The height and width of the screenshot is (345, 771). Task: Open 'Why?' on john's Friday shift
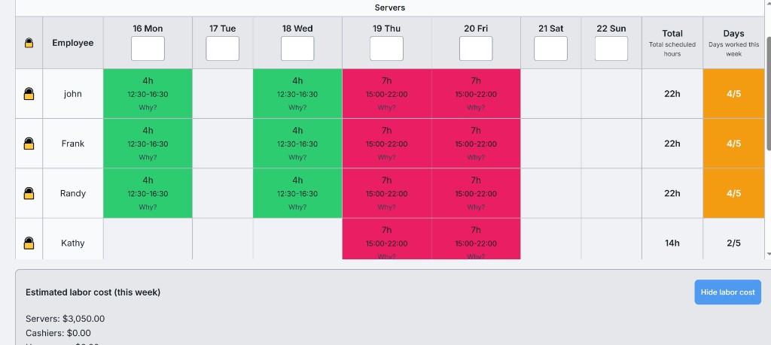[x=476, y=107]
